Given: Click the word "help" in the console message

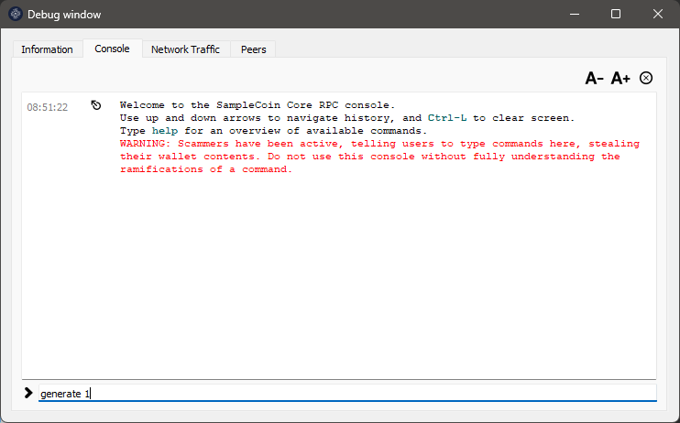Looking at the screenshot, I should tap(164, 131).
